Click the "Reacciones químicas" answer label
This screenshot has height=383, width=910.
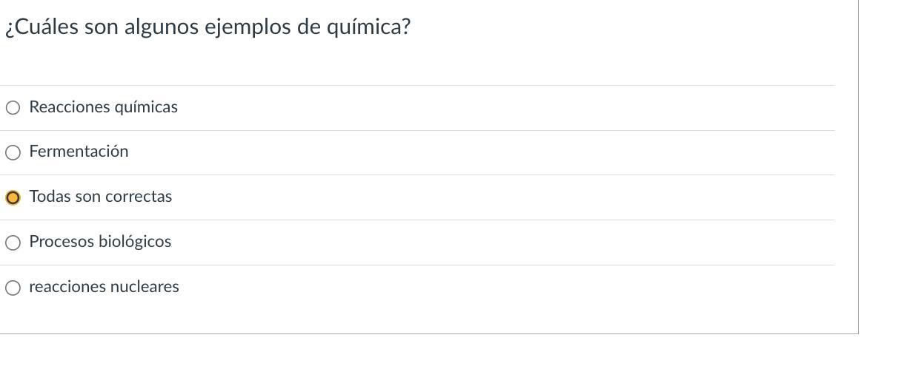click(x=103, y=107)
